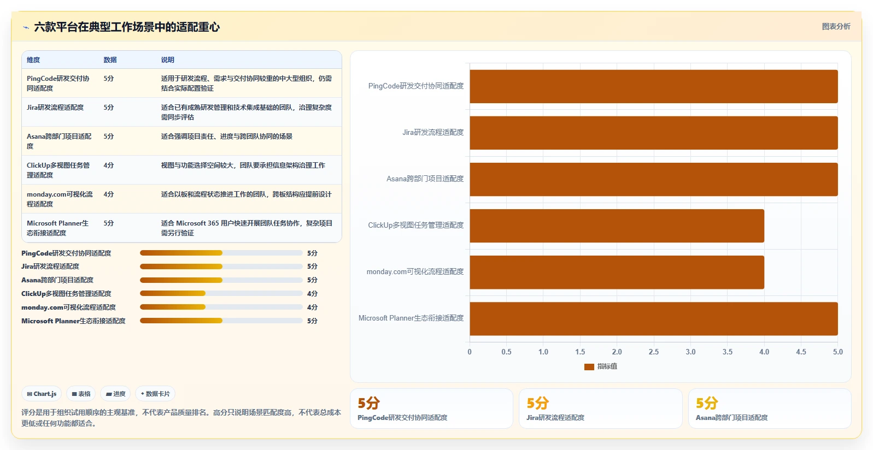
Task: Click the footnote beginning 评分是用于组织试用顺序
Action: (x=181, y=418)
